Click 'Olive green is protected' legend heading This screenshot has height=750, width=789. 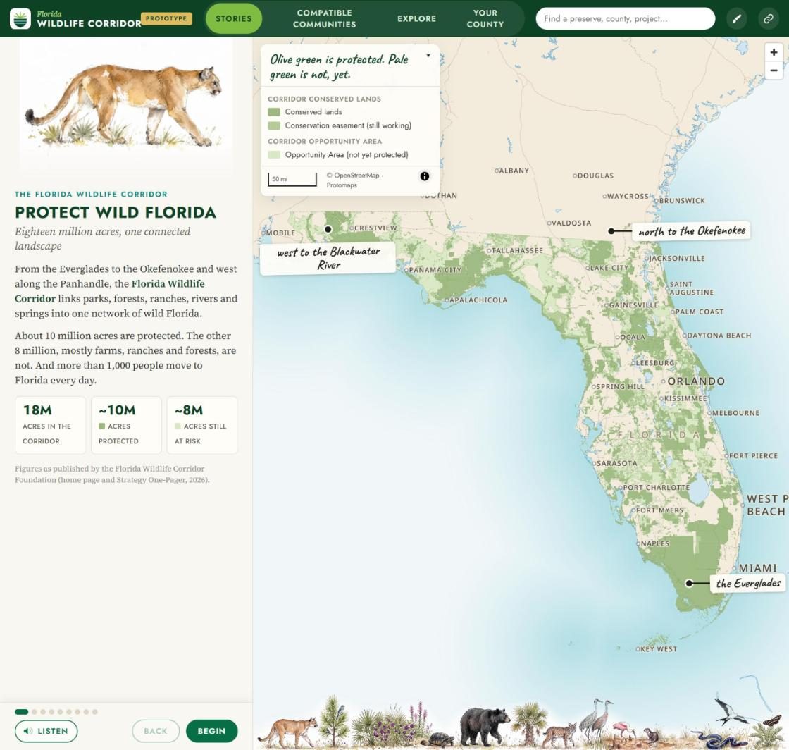(x=340, y=66)
